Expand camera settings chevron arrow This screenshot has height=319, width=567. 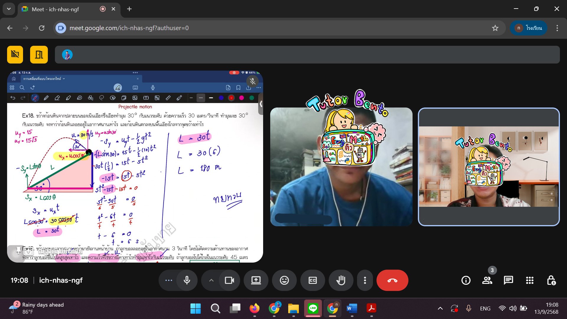pyautogui.click(x=211, y=280)
